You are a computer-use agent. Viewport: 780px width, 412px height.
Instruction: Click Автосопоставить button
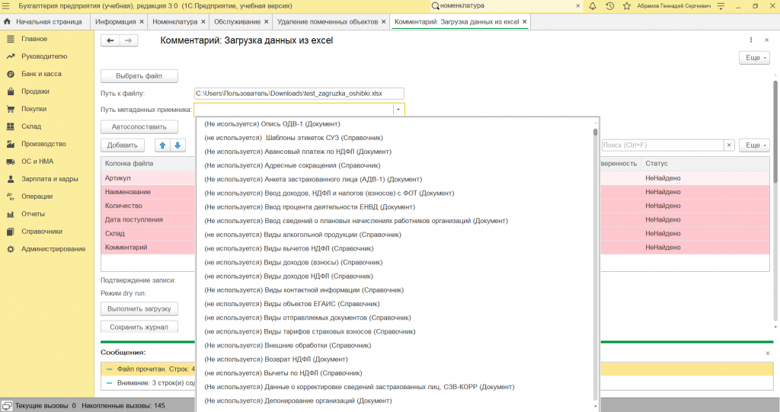pyautogui.click(x=139, y=127)
